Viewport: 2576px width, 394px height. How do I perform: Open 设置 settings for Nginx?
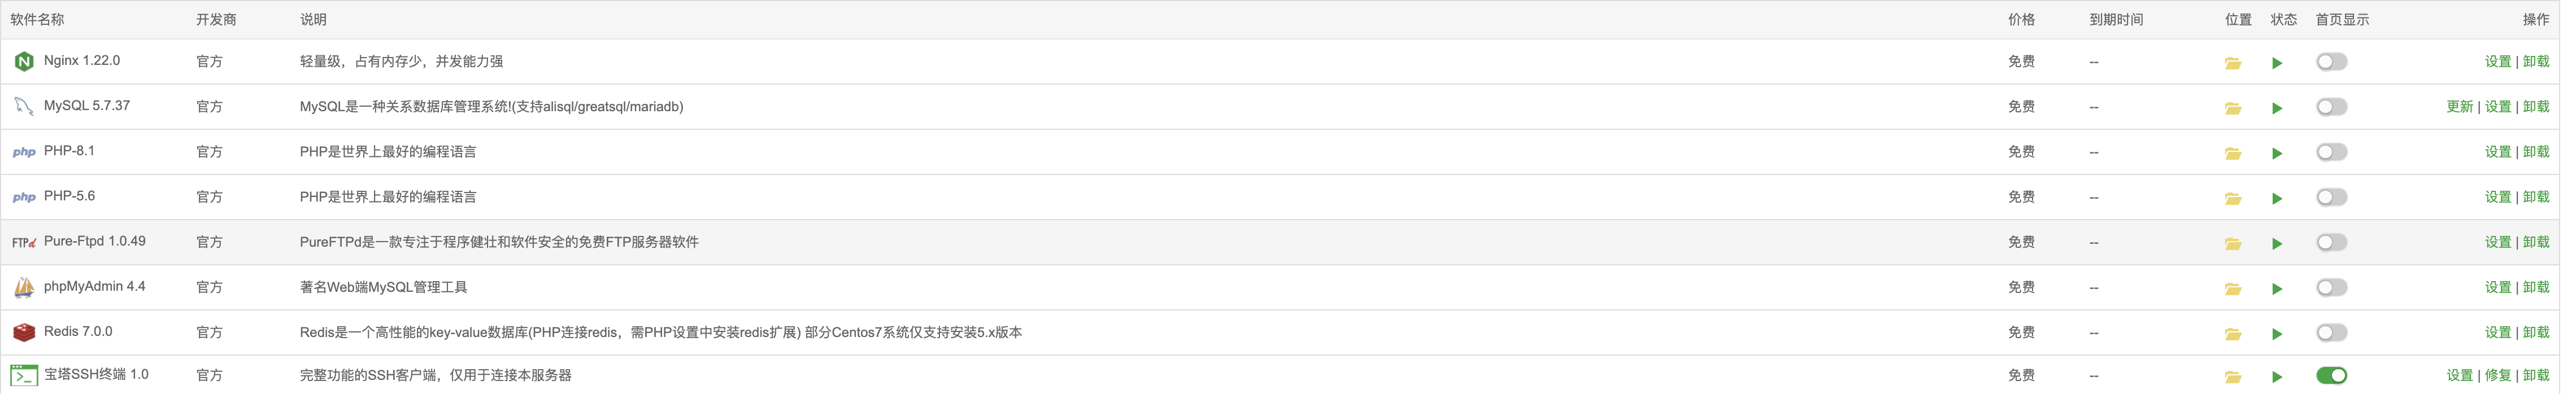pos(2497,62)
